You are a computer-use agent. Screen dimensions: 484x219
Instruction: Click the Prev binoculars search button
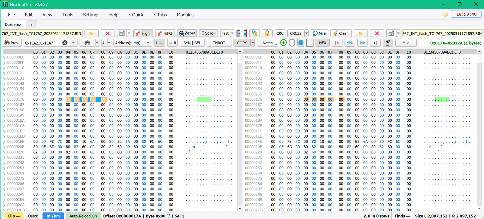[11, 43]
